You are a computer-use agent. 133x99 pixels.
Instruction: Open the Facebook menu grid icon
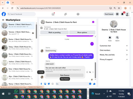click(x=117, y=14)
